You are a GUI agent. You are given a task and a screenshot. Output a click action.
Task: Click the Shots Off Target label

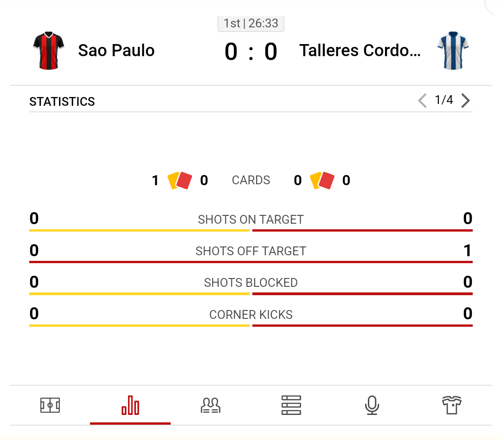point(250,252)
